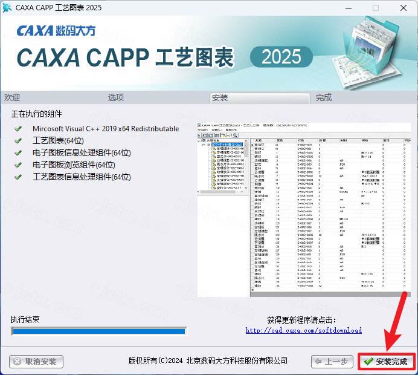Click the 取消安装 button
The image size is (418, 375).
coord(36,362)
